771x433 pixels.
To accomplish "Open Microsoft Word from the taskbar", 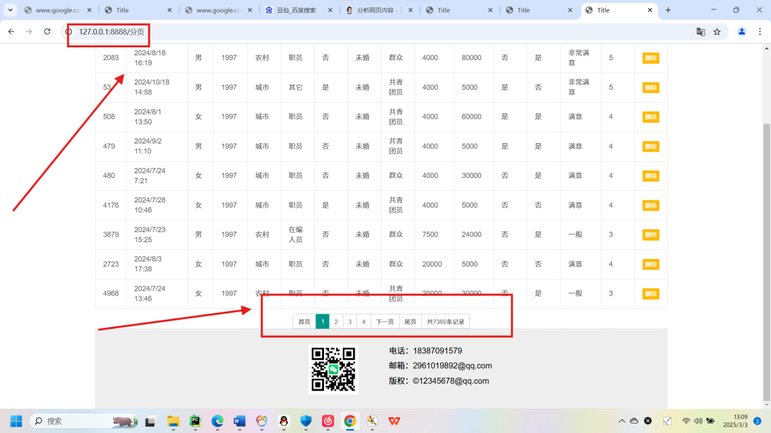I will 240,422.
